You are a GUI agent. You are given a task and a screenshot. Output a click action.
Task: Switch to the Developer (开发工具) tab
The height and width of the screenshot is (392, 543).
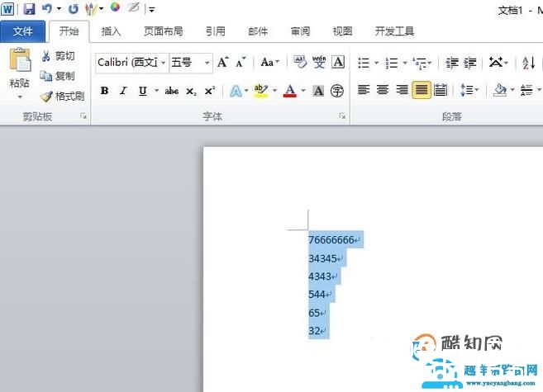tap(394, 31)
